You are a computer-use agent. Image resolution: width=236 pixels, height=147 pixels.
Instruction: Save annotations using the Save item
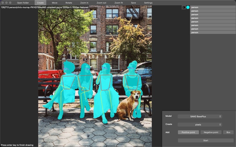point(133,3)
